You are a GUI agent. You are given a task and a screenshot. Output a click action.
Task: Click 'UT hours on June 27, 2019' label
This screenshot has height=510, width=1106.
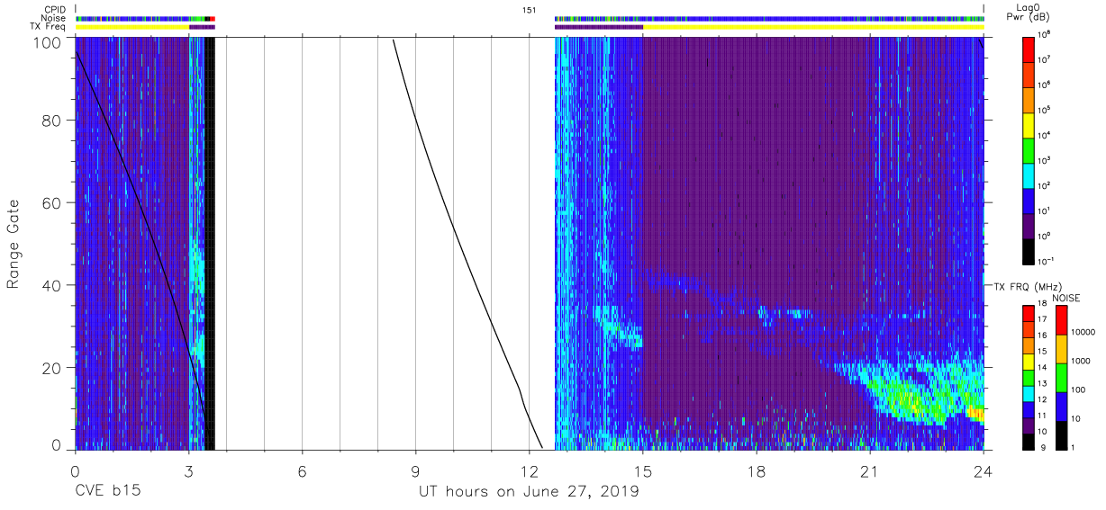529,492
